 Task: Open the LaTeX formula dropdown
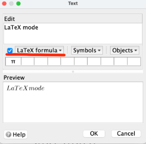(39, 50)
